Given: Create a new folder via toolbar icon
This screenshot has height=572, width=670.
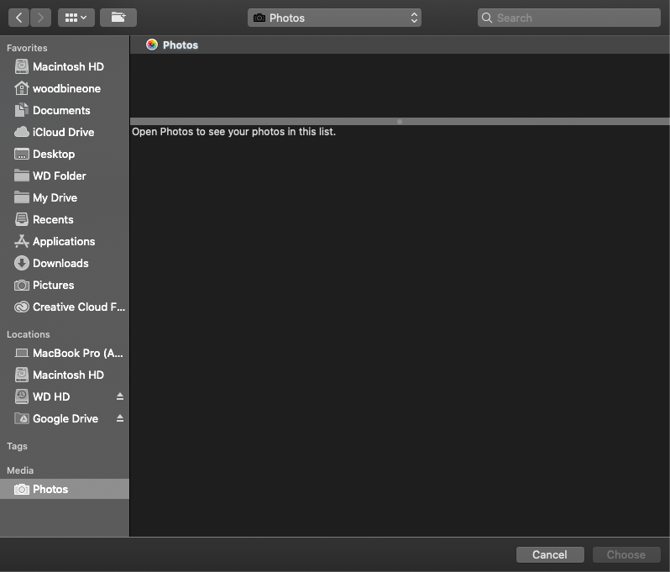Looking at the screenshot, I should point(118,18).
